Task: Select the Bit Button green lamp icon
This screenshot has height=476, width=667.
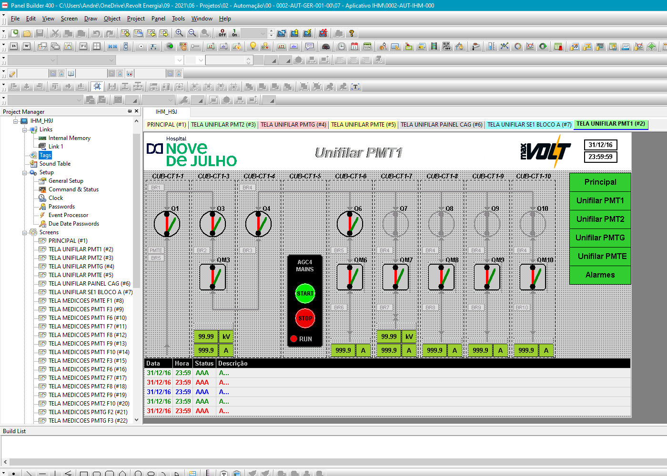Action: click(x=170, y=47)
